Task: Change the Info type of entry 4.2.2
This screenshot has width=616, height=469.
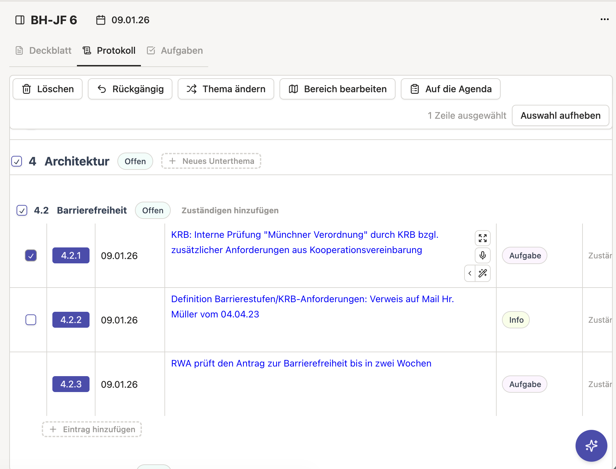Action: coord(516,320)
